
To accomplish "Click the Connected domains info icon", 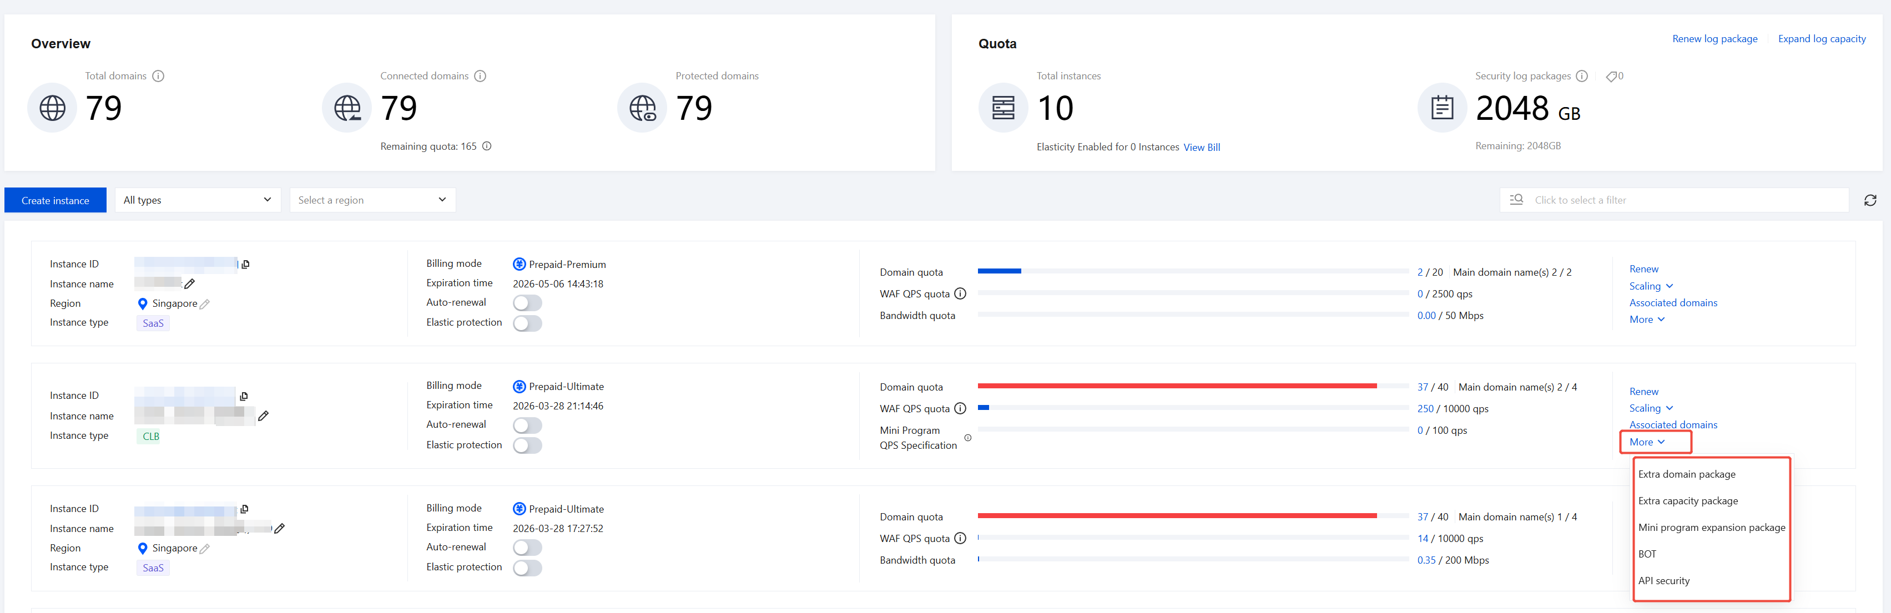I will click(x=480, y=77).
